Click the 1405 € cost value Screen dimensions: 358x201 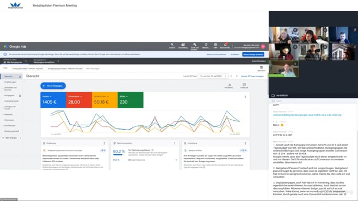coord(49,102)
